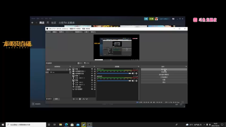Toggle visibility of 显示器捕获 source
The width and height of the screenshot is (226, 127).
pos(92,89)
